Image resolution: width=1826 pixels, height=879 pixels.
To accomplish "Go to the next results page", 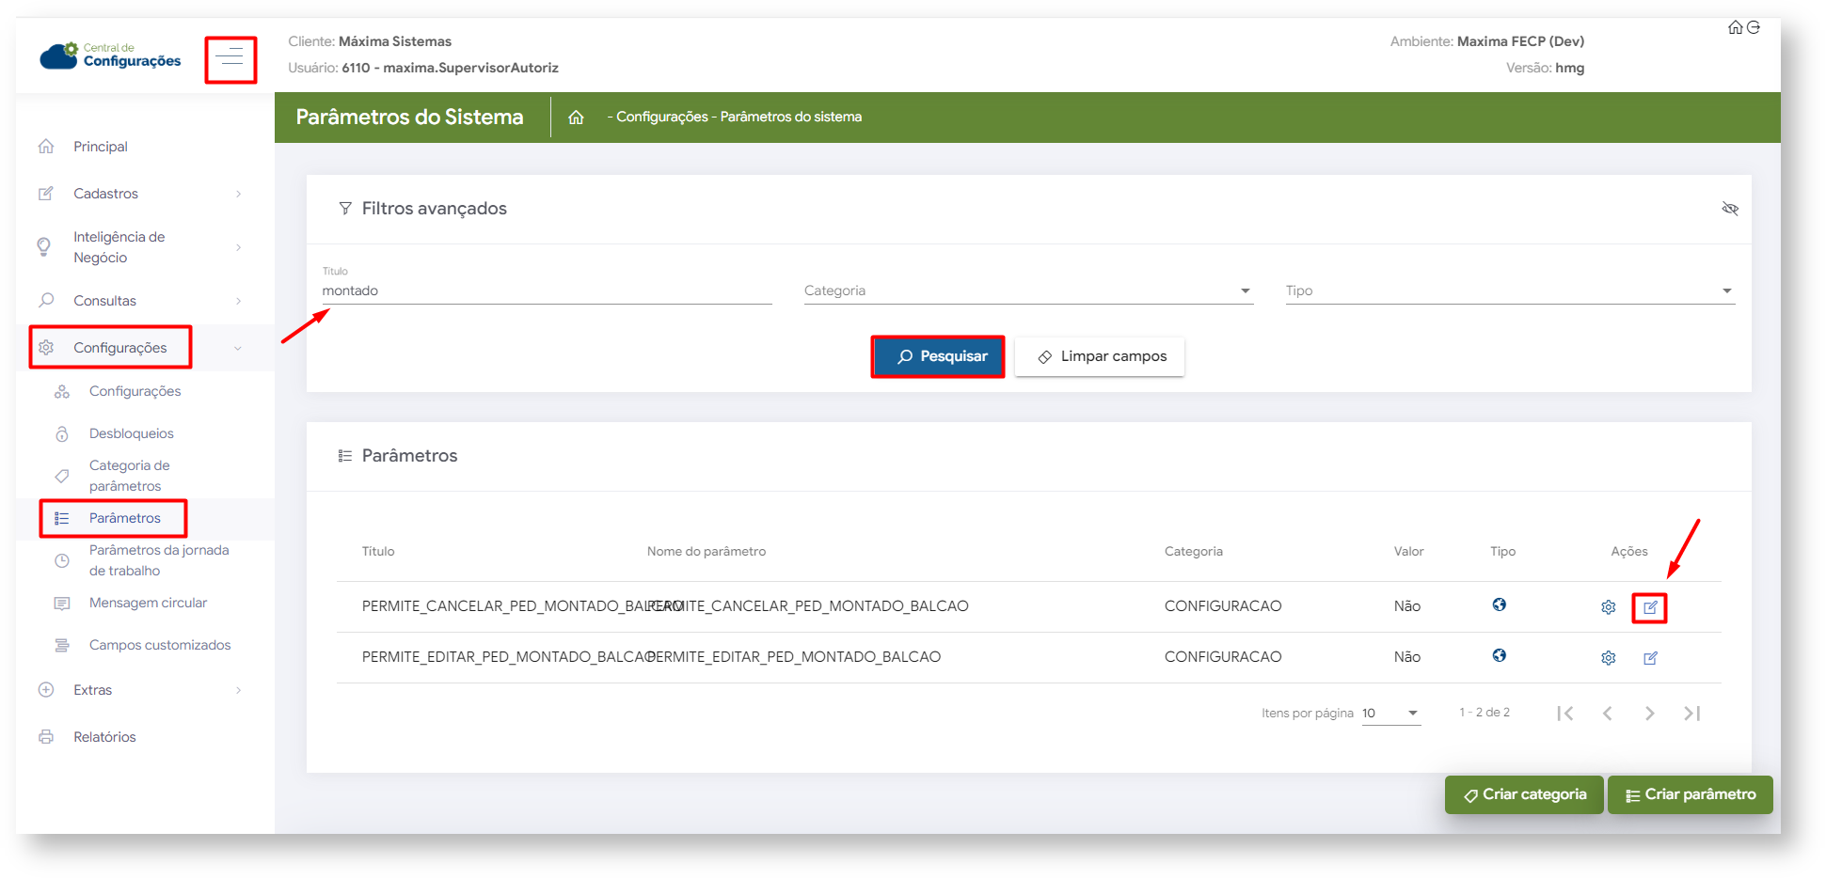I will click(1649, 714).
